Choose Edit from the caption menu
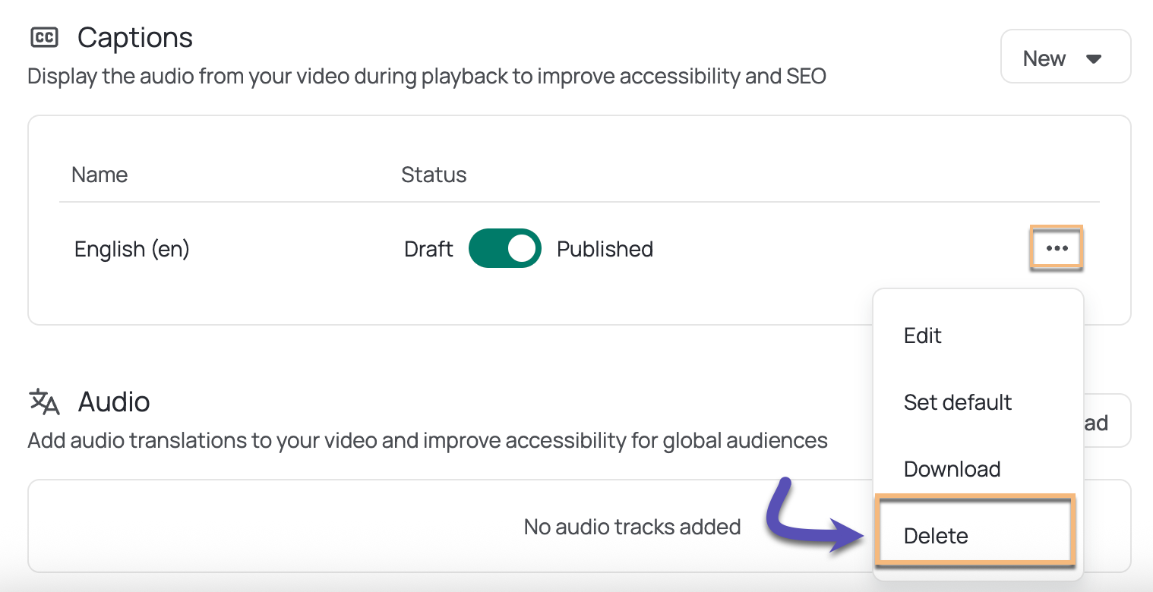This screenshot has width=1153, height=592. pyautogui.click(x=923, y=335)
